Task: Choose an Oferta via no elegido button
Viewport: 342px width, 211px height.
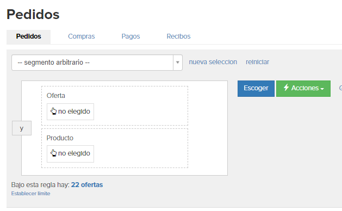Action: pyautogui.click(x=70, y=111)
